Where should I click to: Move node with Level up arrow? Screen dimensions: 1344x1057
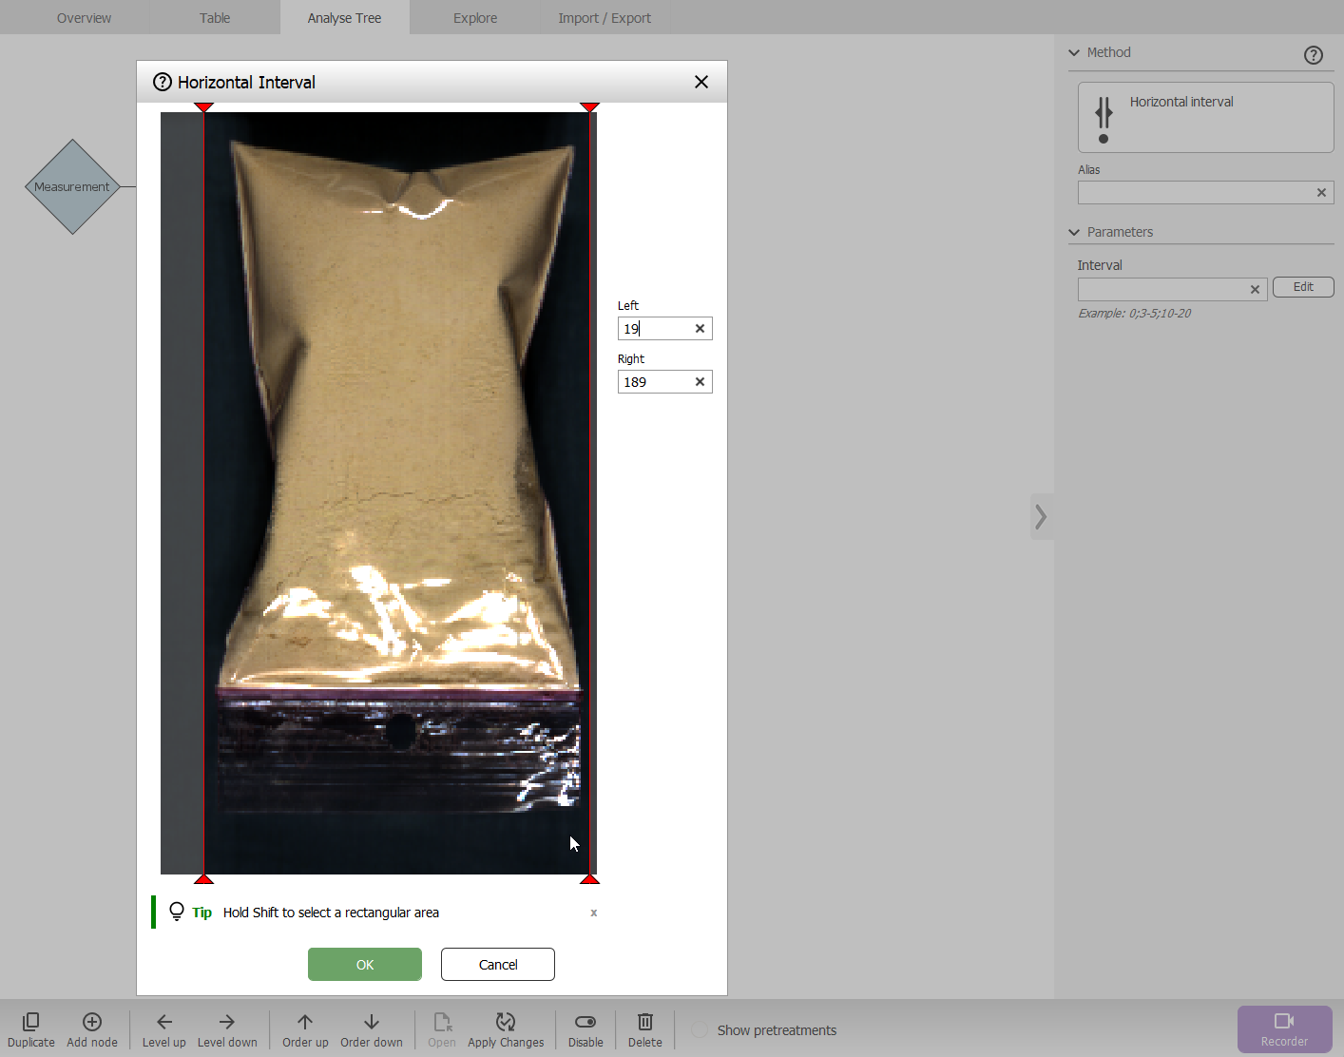coord(163,1022)
